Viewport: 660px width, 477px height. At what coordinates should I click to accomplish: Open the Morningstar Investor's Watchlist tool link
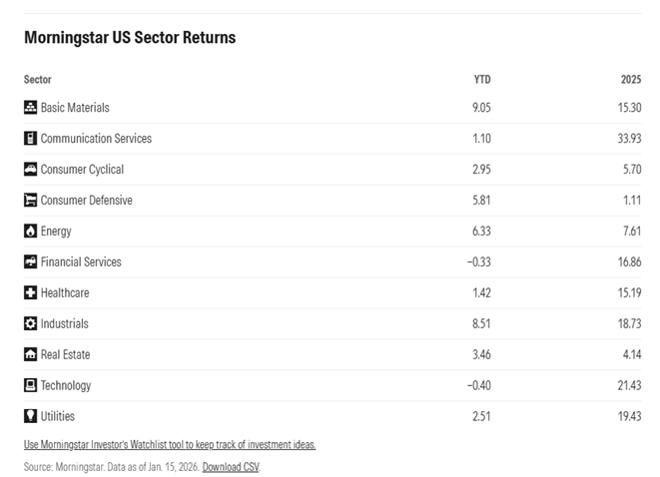tap(169, 444)
